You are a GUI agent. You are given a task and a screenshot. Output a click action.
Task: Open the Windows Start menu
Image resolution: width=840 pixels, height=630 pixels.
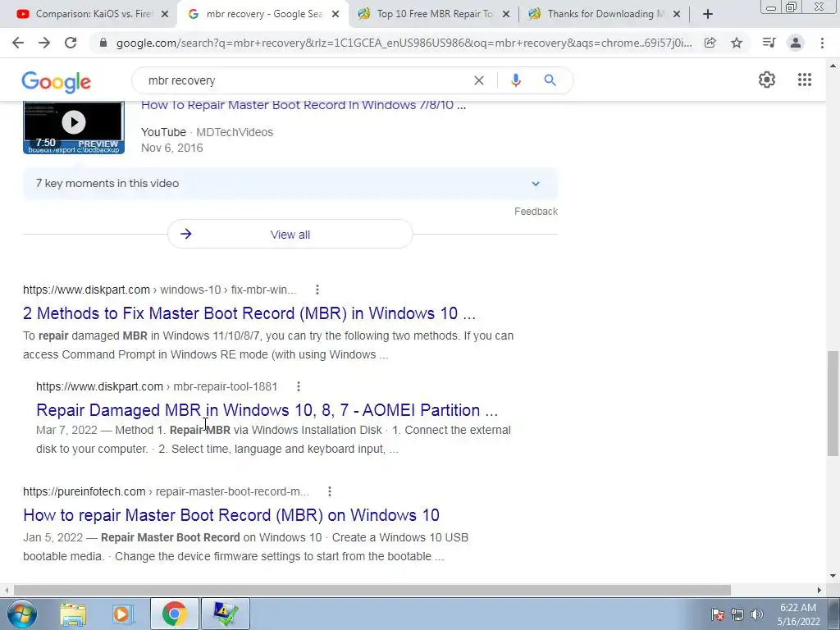[22, 614]
